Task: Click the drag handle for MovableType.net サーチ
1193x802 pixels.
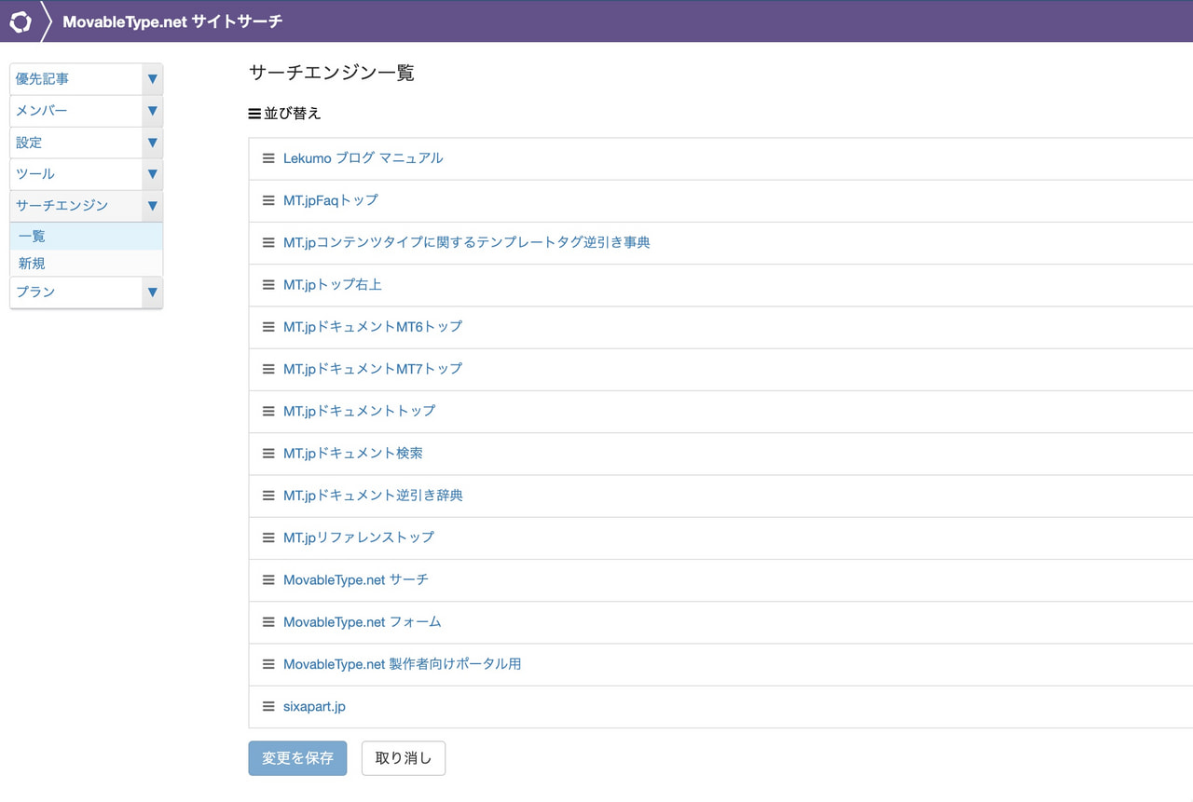Action: pyautogui.click(x=267, y=579)
